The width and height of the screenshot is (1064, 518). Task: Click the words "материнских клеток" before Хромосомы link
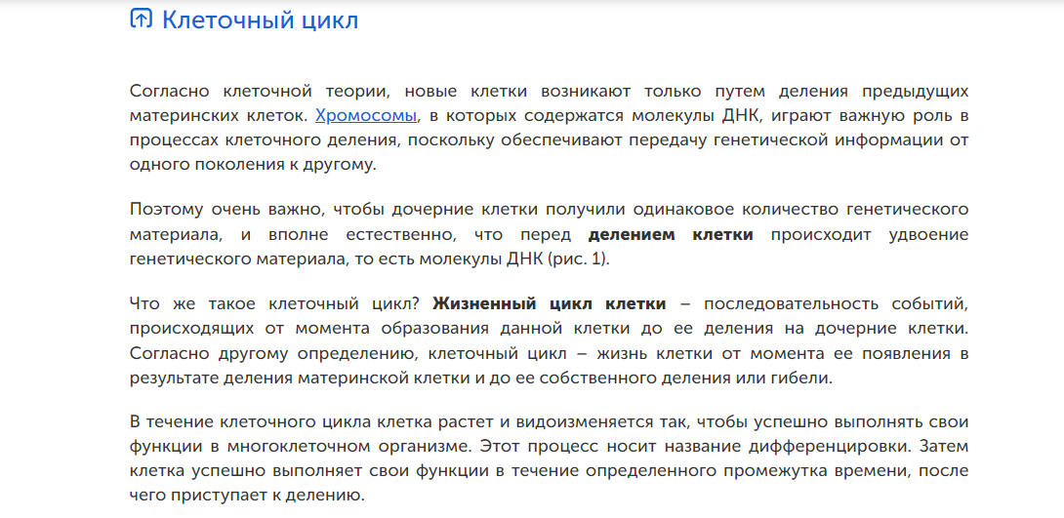coord(219,116)
